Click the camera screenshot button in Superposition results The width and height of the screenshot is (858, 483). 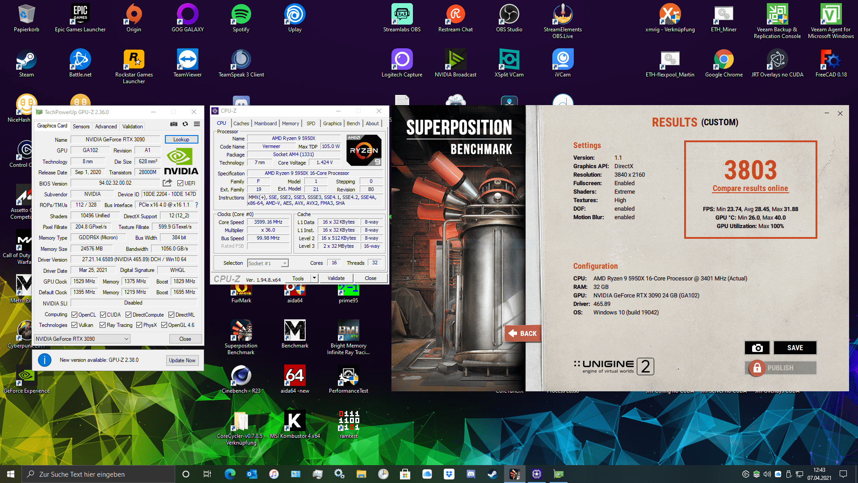757,347
